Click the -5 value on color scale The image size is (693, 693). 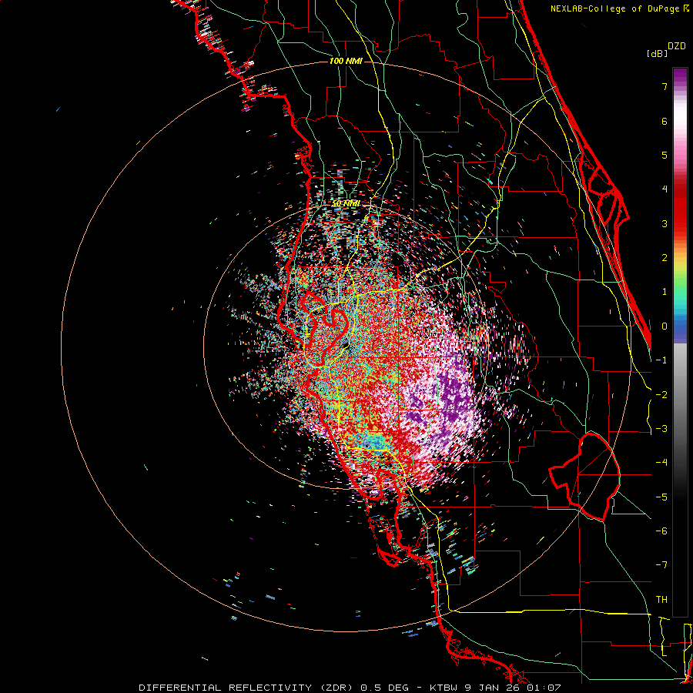(x=661, y=497)
